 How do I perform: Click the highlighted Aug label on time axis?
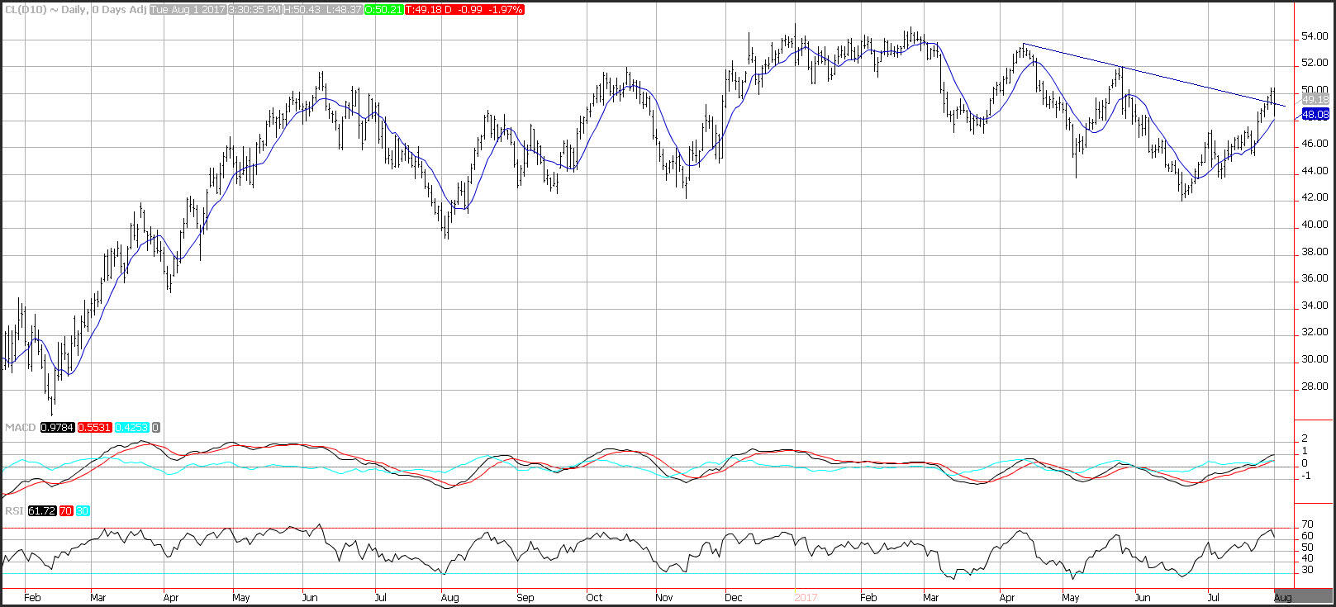point(1282,596)
